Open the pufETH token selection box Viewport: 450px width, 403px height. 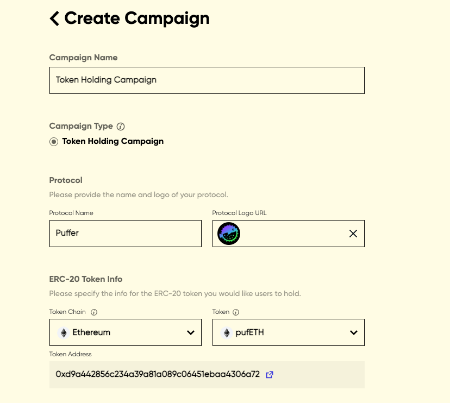pos(288,332)
